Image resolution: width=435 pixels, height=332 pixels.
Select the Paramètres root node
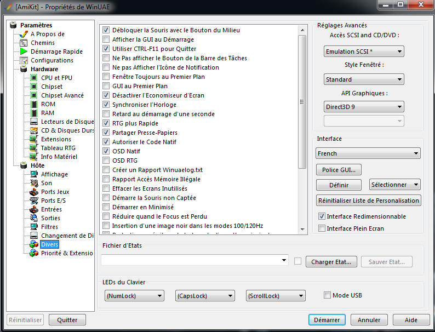coord(36,25)
